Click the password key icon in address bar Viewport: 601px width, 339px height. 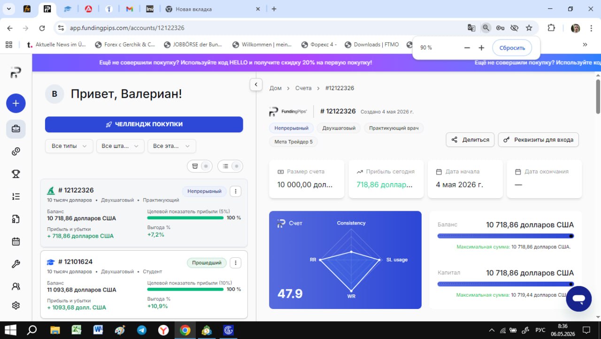[x=500, y=28]
